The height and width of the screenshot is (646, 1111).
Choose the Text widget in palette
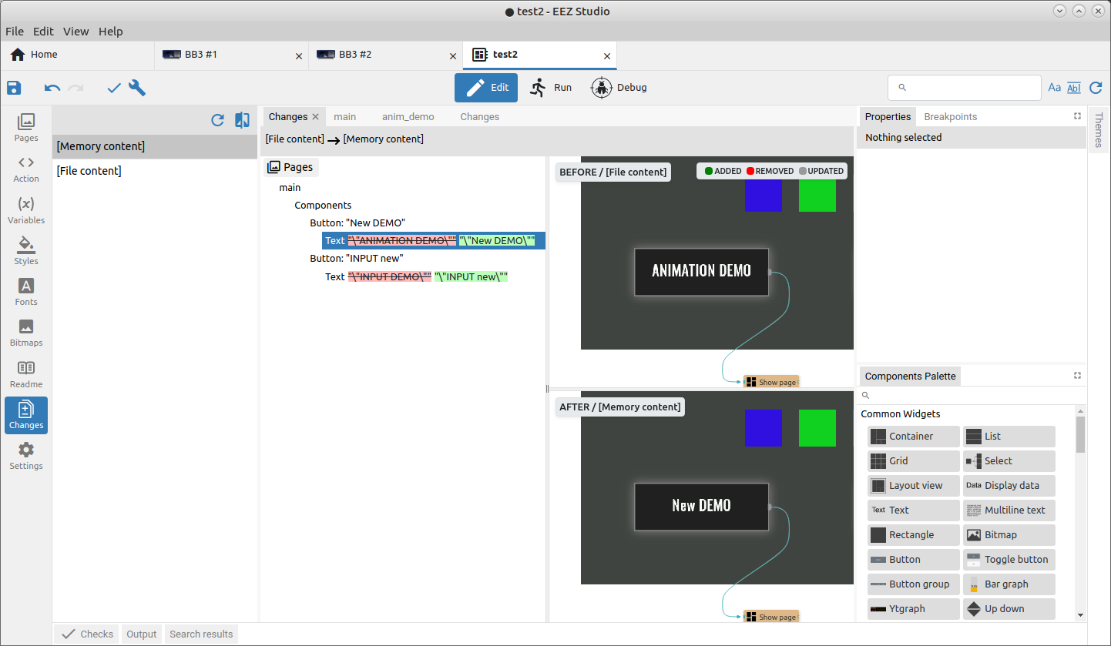pyautogui.click(x=914, y=510)
